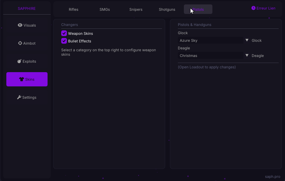Open the Glock skin dropdown arrow
This screenshot has width=285, height=181.
(247, 40)
